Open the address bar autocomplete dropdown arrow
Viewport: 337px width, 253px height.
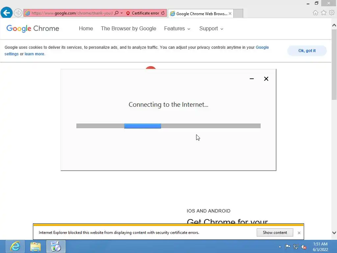[x=122, y=13]
